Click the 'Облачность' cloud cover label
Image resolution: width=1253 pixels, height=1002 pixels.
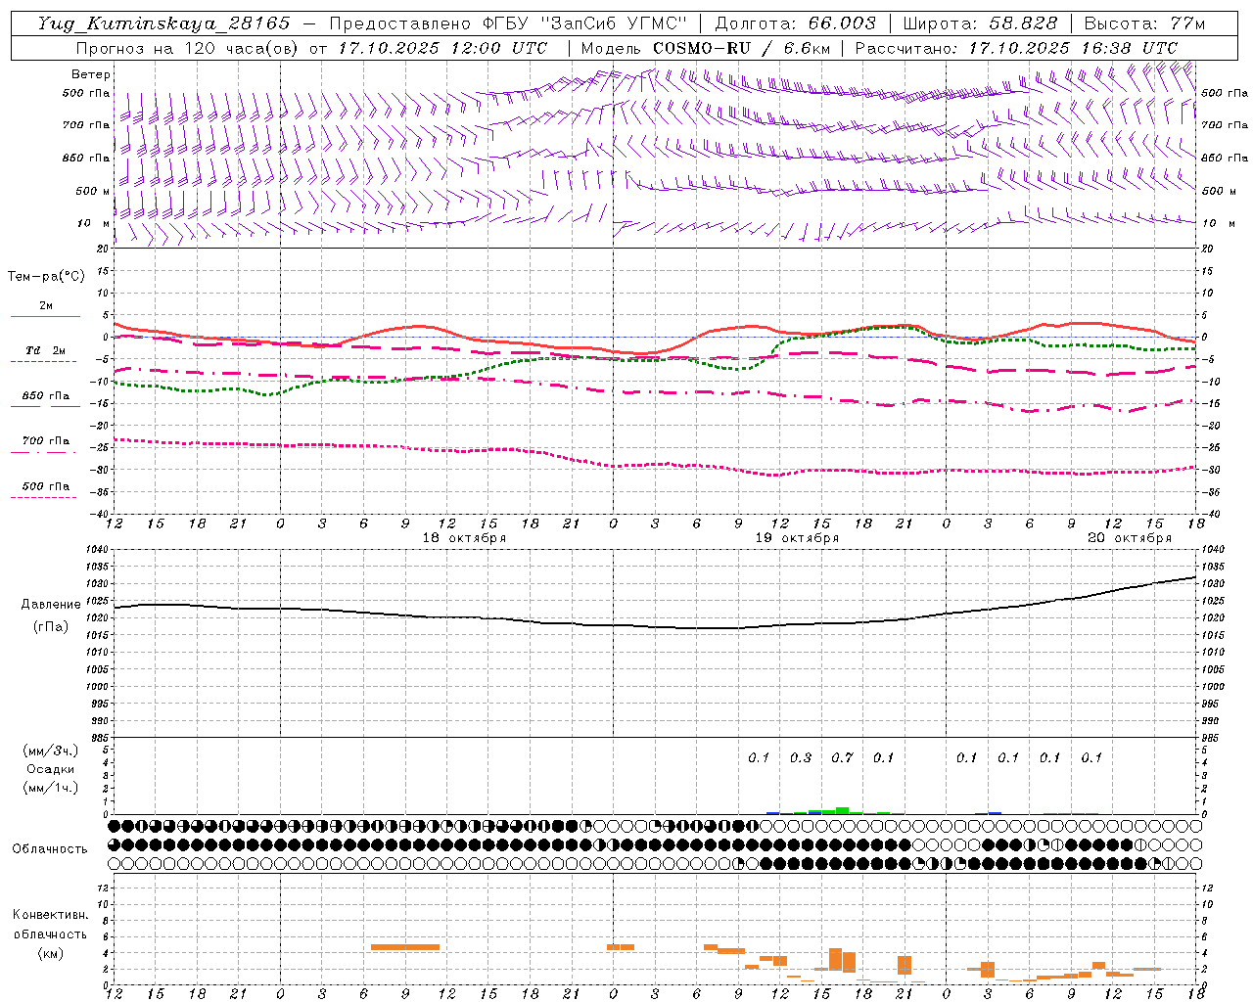(x=50, y=849)
